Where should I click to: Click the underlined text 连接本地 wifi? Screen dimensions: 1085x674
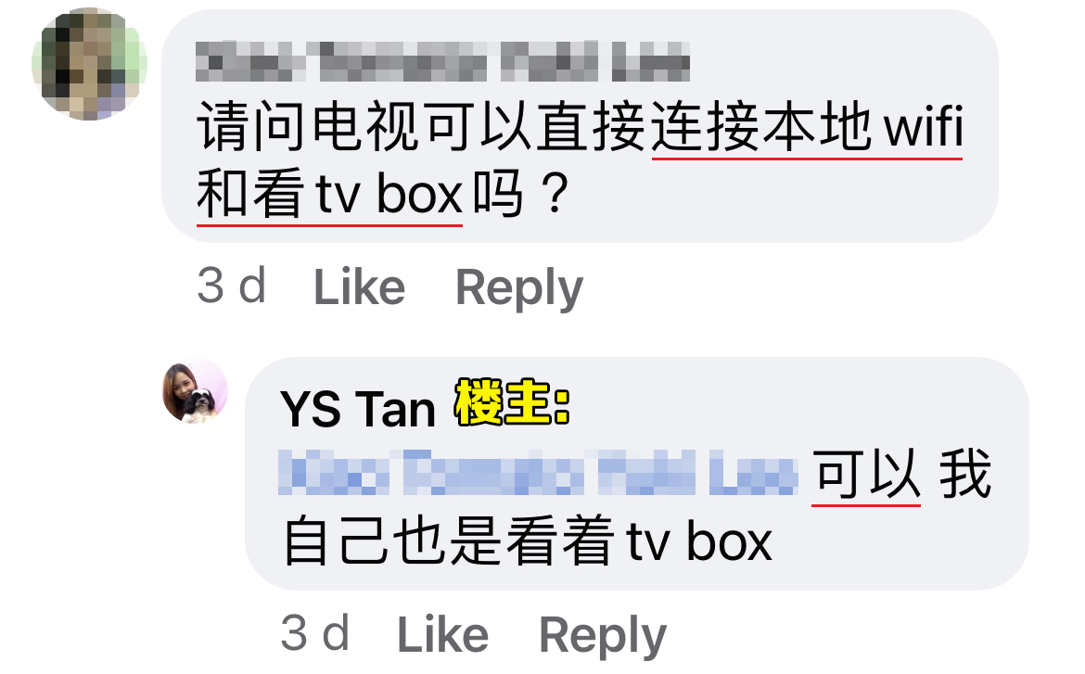(807, 127)
